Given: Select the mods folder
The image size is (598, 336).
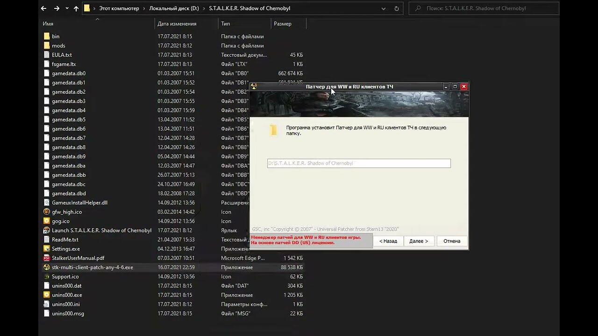Looking at the screenshot, I should 58,46.
